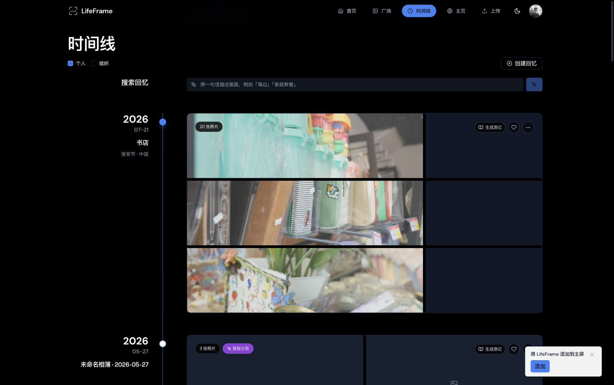Click 生成游记 on the 书店 album
This screenshot has height=385, width=614.
tap(490, 127)
